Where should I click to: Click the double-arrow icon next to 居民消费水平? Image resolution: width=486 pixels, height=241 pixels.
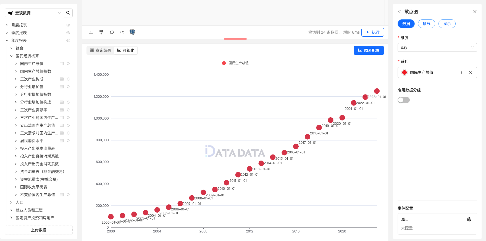point(68,141)
